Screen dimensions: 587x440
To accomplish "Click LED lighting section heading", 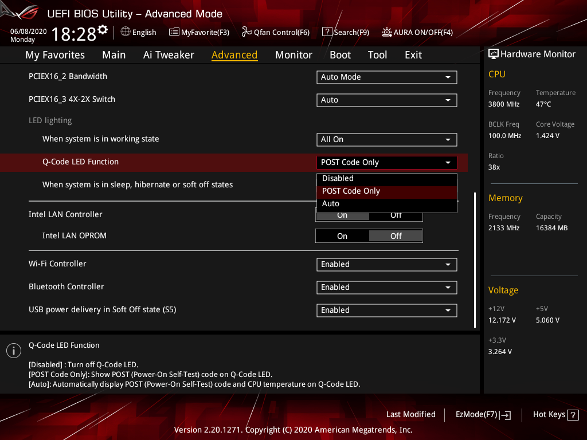I will coord(50,120).
